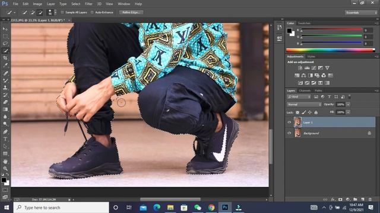Open the Image menu
The image size is (380, 213).
[37, 4]
